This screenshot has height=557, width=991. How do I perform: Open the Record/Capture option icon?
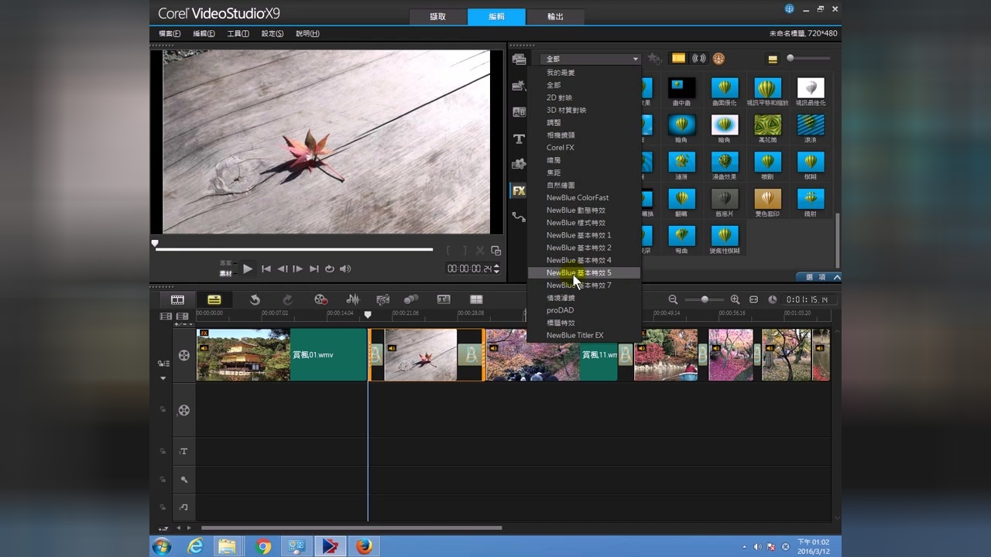tap(321, 299)
